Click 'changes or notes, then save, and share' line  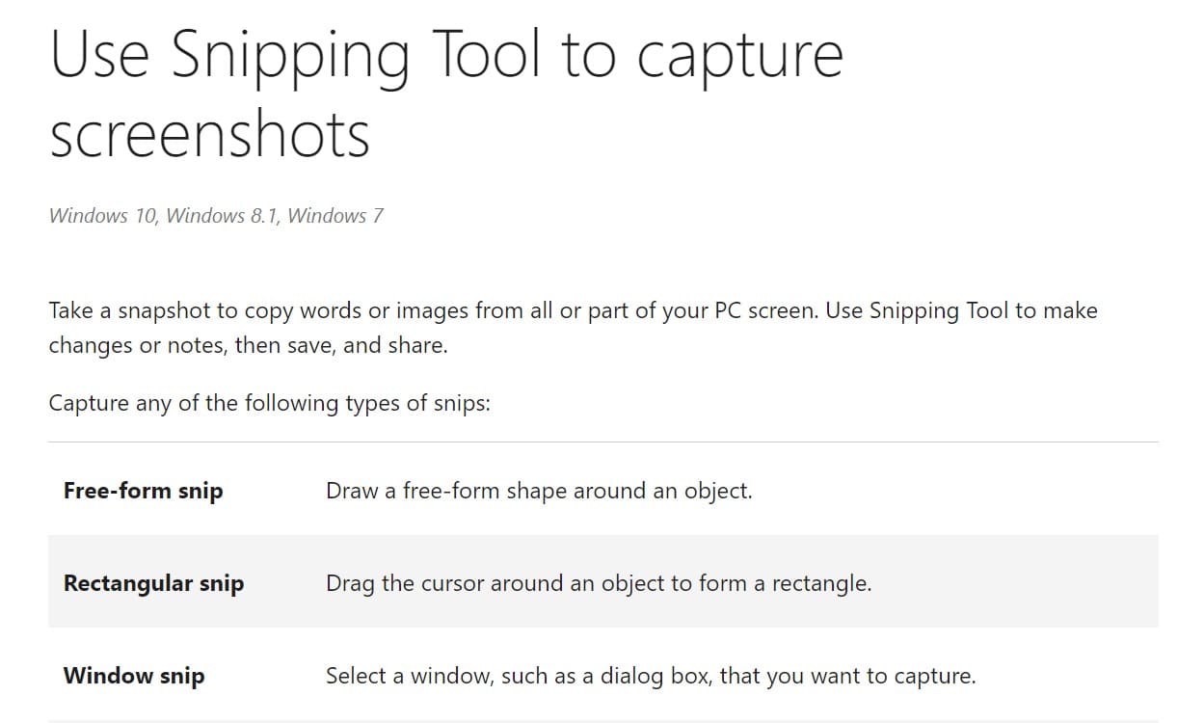pos(248,345)
